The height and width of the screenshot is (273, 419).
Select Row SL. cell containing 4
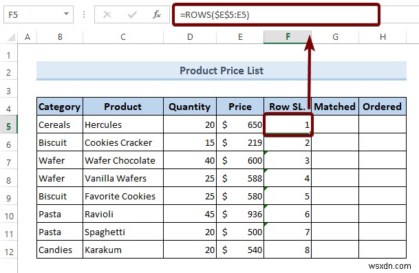click(x=288, y=178)
